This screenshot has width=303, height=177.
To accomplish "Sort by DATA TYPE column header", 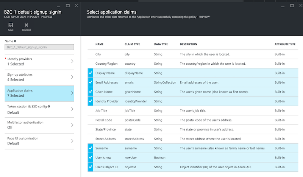I will click(x=161, y=44).
